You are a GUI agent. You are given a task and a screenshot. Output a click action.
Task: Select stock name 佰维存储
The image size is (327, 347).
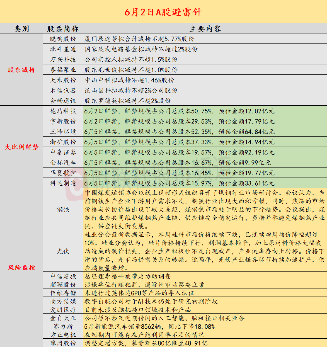(x=63, y=293)
